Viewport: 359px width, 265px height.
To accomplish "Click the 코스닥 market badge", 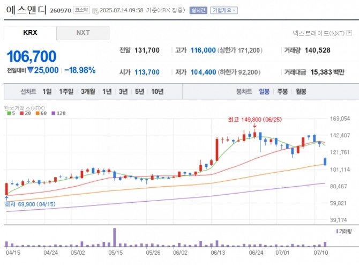I will [81, 10].
